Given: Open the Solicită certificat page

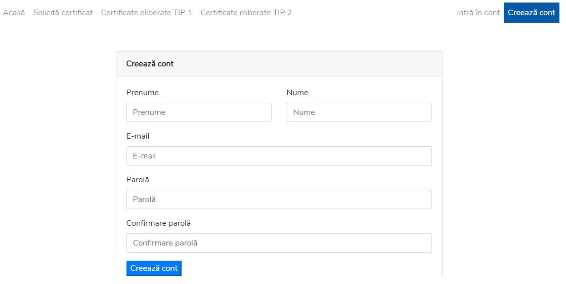Looking at the screenshot, I should (x=63, y=12).
